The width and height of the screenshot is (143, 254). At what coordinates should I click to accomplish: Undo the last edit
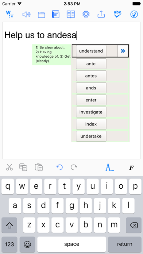[59, 167]
